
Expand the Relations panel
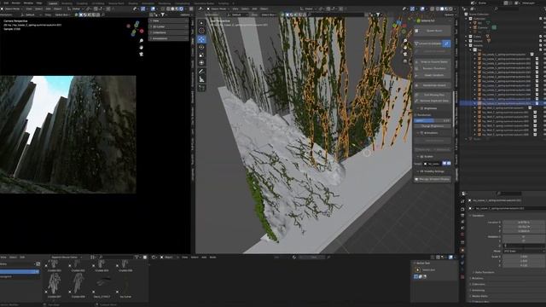(x=478, y=279)
